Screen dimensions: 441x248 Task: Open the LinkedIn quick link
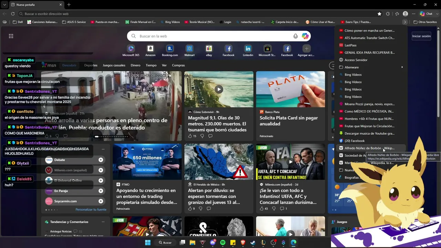point(248,50)
